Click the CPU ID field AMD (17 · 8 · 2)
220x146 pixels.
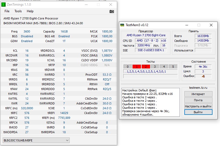(147, 40)
